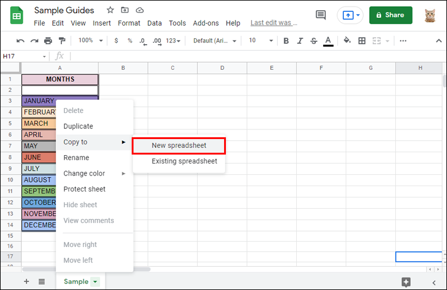Open zoom level 100% dropdown

click(91, 41)
